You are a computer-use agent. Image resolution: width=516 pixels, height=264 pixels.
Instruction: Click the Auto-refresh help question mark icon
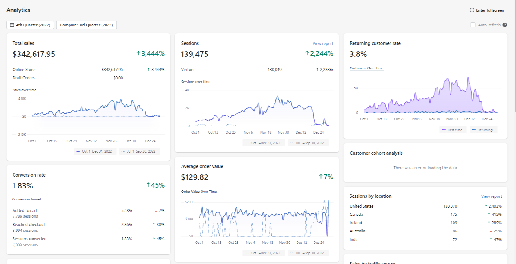(x=505, y=25)
